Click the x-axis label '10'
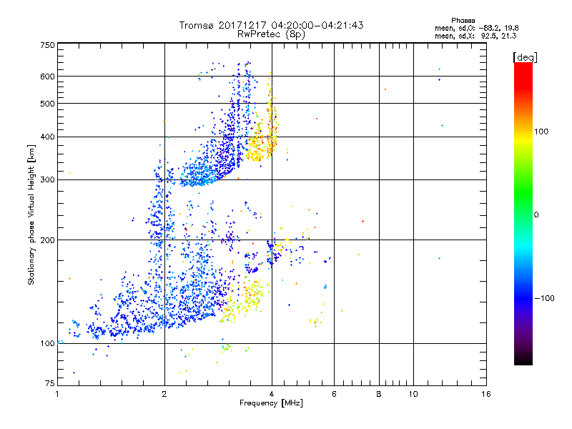The height and width of the screenshot is (429, 572). coord(413,394)
